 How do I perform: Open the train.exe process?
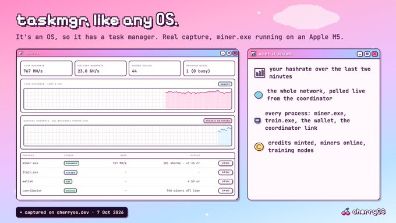[225, 172]
